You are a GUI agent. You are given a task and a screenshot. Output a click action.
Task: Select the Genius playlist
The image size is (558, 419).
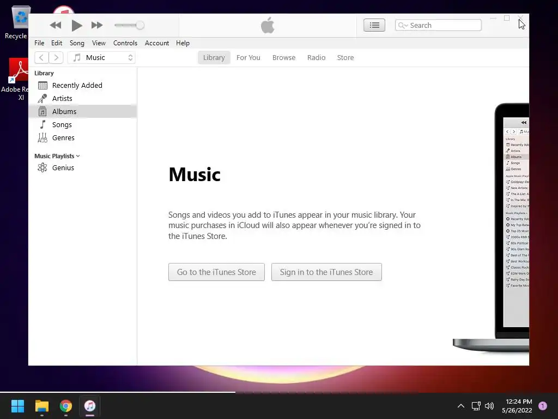tap(83, 168)
